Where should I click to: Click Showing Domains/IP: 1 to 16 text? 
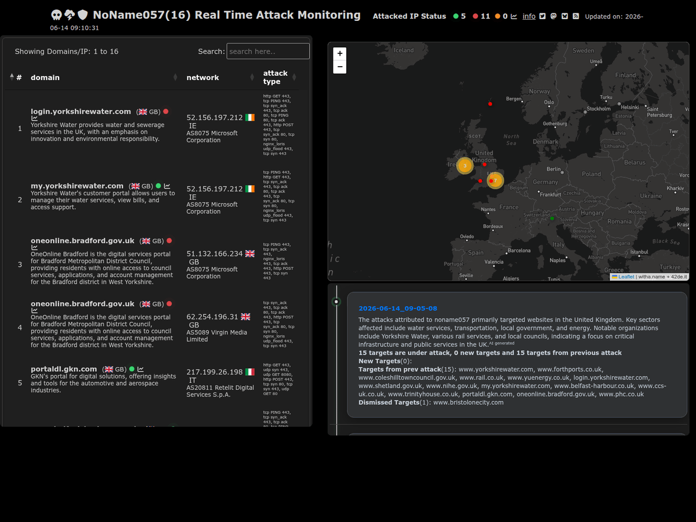(67, 52)
